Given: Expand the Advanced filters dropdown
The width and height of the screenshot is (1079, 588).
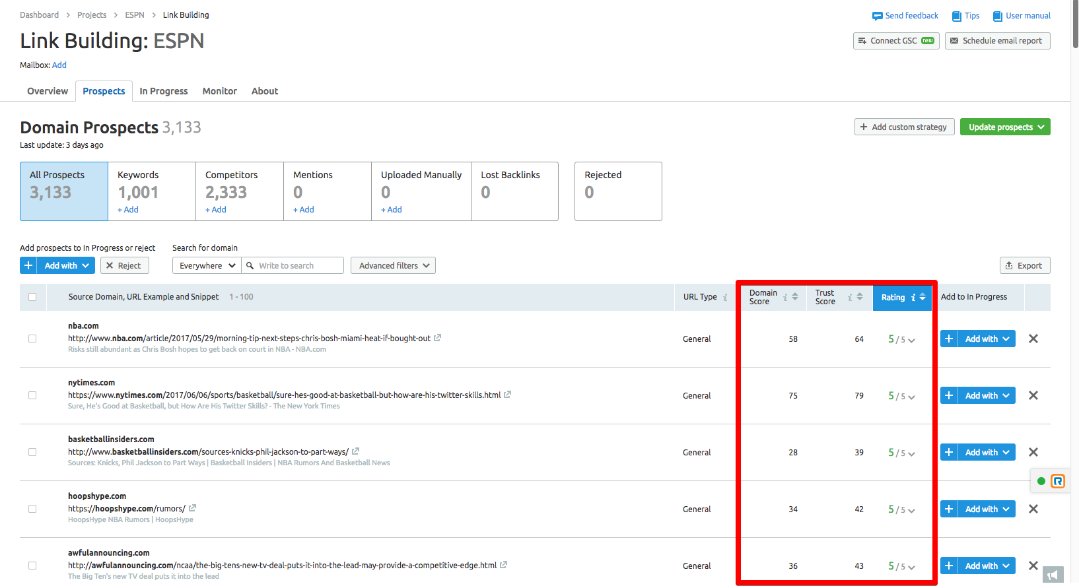Looking at the screenshot, I should click(x=393, y=265).
